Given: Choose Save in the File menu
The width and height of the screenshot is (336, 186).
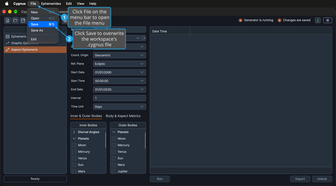Looking at the screenshot, I should [x=43, y=24].
